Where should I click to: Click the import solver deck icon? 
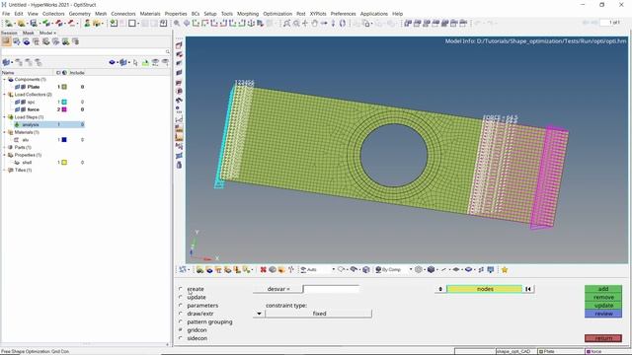tap(46, 24)
